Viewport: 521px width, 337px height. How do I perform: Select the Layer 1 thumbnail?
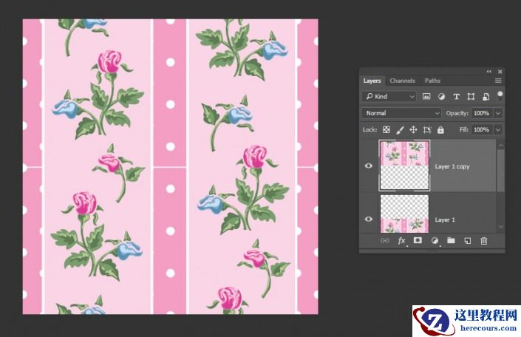click(404, 214)
